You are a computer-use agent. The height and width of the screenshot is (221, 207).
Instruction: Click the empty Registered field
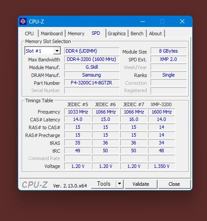click(168, 90)
